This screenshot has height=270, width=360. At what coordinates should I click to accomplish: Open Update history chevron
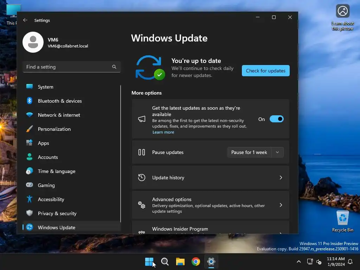(281, 178)
